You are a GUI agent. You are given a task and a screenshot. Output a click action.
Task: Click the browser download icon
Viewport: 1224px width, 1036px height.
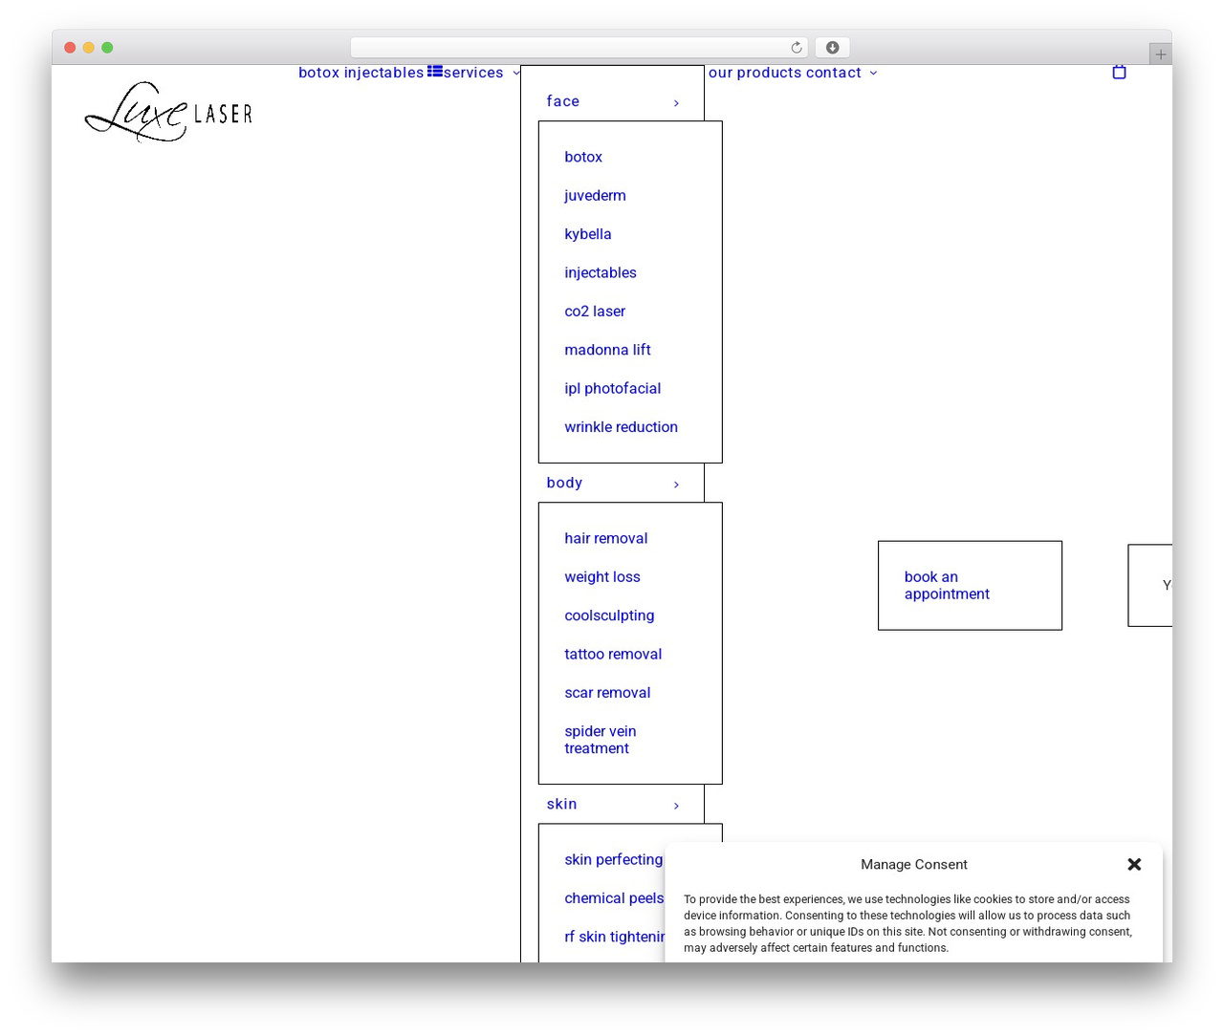[833, 48]
